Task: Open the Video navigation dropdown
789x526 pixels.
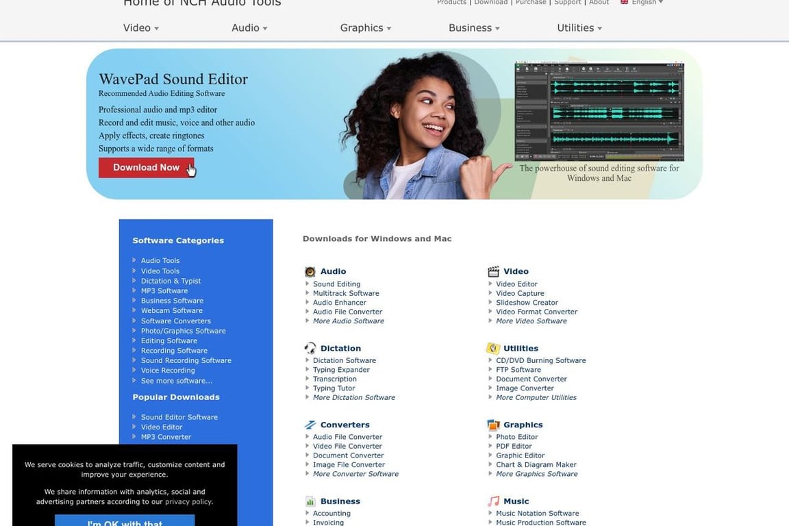Action: click(x=141, y=28)
